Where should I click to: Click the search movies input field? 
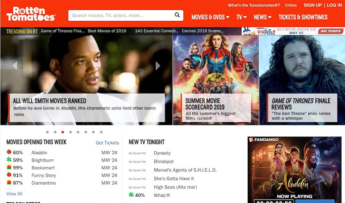click(122, 15)
